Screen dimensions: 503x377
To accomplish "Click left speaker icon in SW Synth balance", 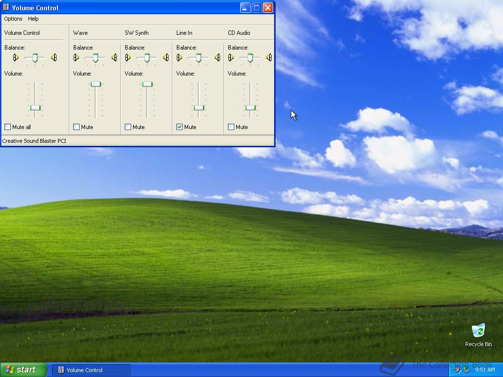I will [128, 57].
